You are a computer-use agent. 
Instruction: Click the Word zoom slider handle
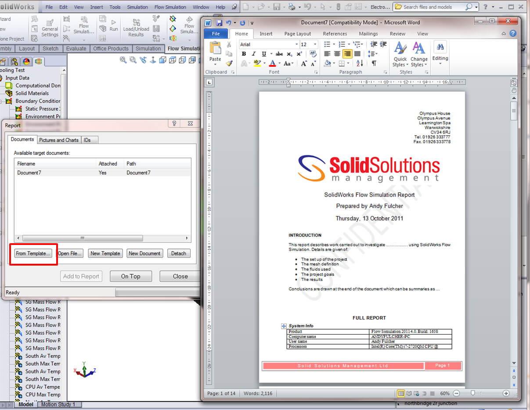click(x=473, y=393)
